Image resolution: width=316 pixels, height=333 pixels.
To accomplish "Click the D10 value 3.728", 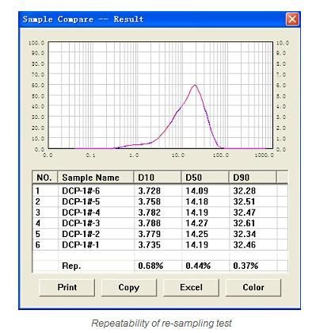I will coord(149,191).
